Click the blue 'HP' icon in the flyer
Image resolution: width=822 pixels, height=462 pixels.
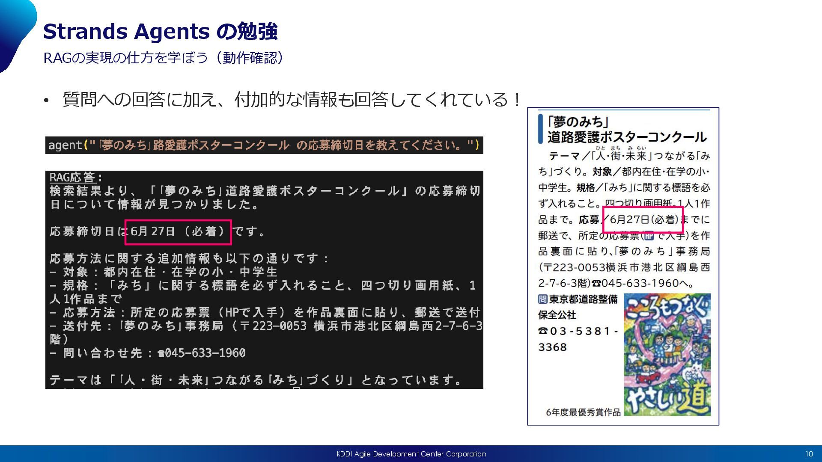649,236
